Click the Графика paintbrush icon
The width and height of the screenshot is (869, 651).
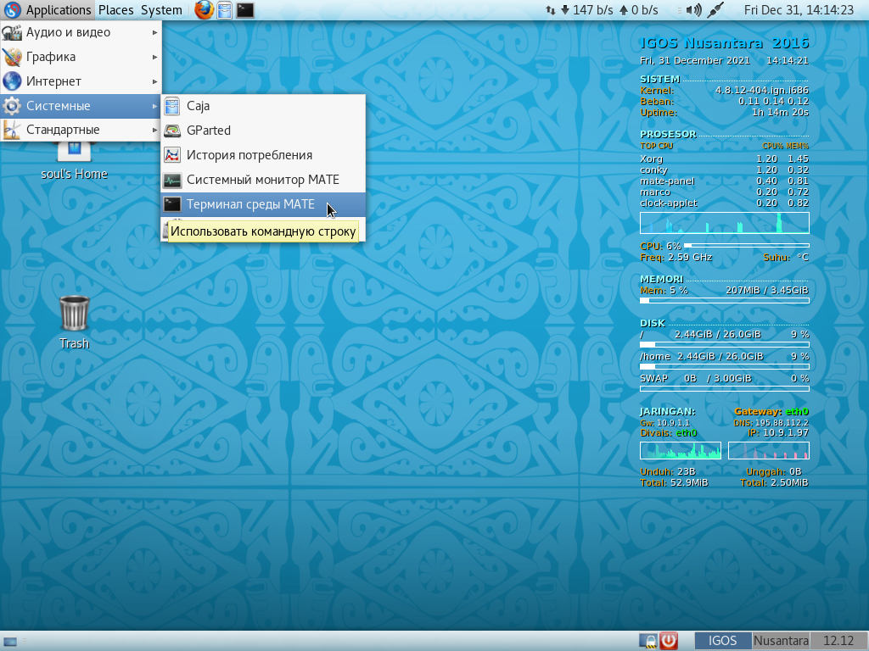tap(12, 57)
